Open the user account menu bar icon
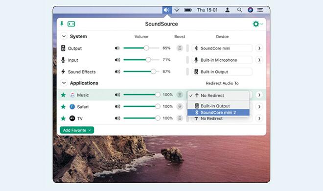This screenshot has width=323, height=191. tap(228, 10)
